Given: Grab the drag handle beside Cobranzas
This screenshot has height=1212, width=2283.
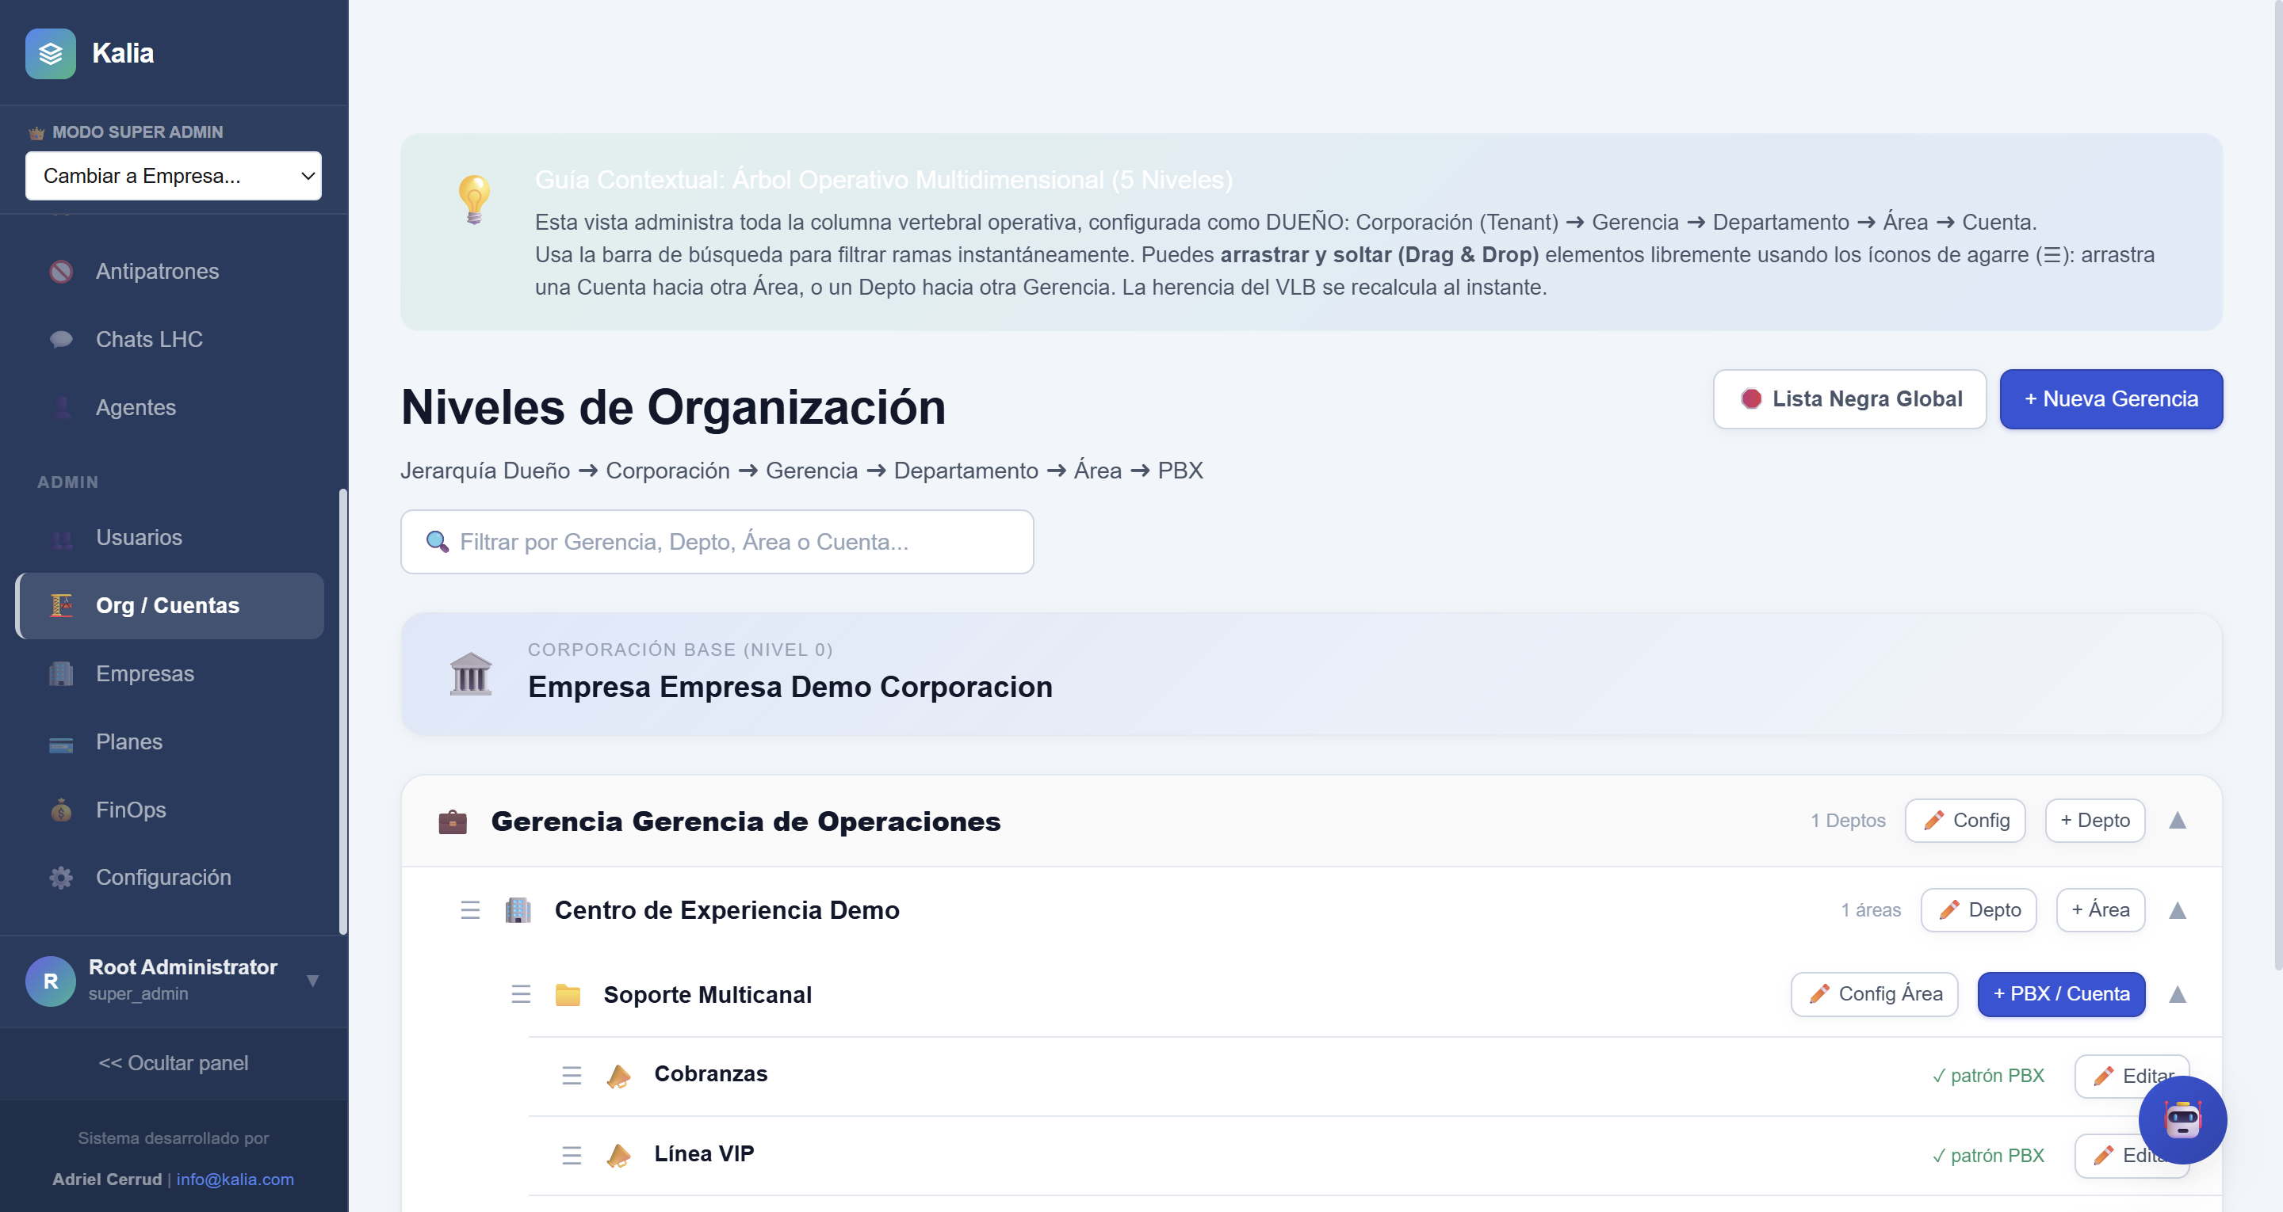Looking at the screenshot, I should click(x=572, y=1076).
